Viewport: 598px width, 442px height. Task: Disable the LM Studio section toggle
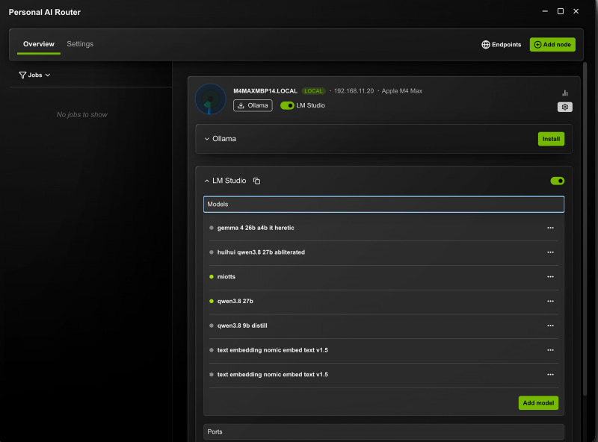[557, 181]
